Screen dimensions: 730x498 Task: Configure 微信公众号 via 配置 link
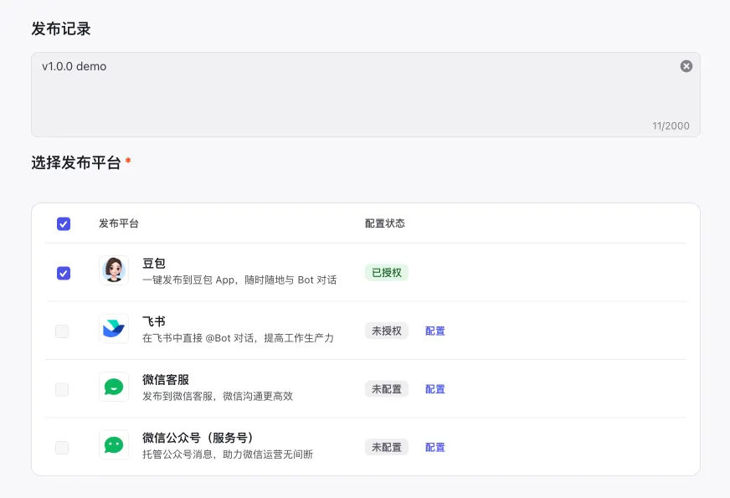(435, 448)
